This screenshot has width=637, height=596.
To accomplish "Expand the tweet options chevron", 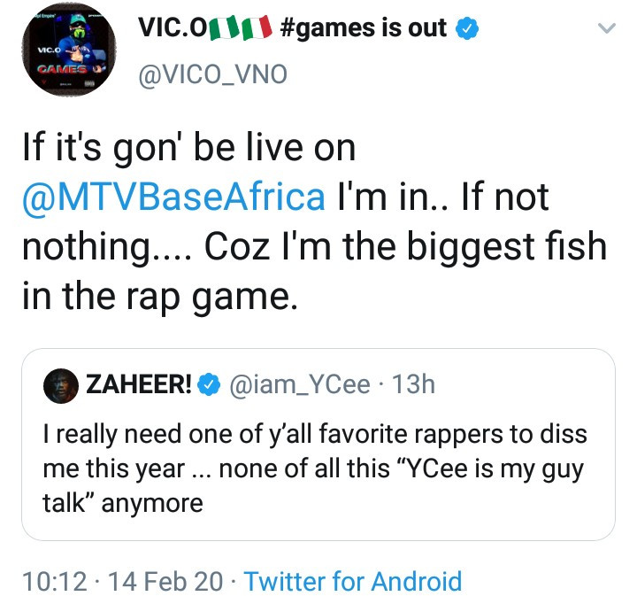I will pos(606,29).
